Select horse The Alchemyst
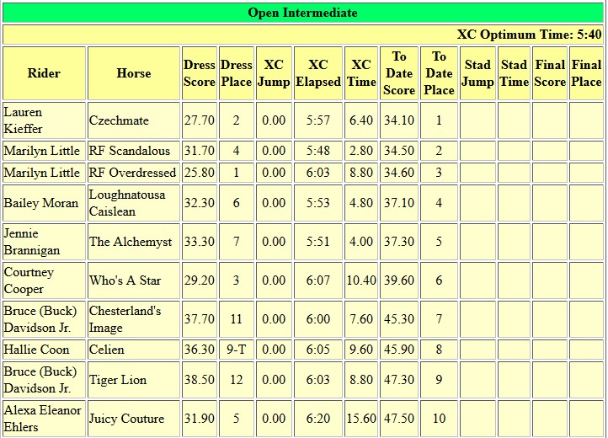The width and height of the screenshot is (608, 438). tap(131, 242)
